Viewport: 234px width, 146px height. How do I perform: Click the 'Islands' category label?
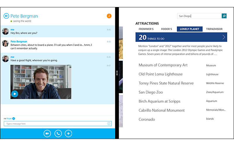coord(210,119)
